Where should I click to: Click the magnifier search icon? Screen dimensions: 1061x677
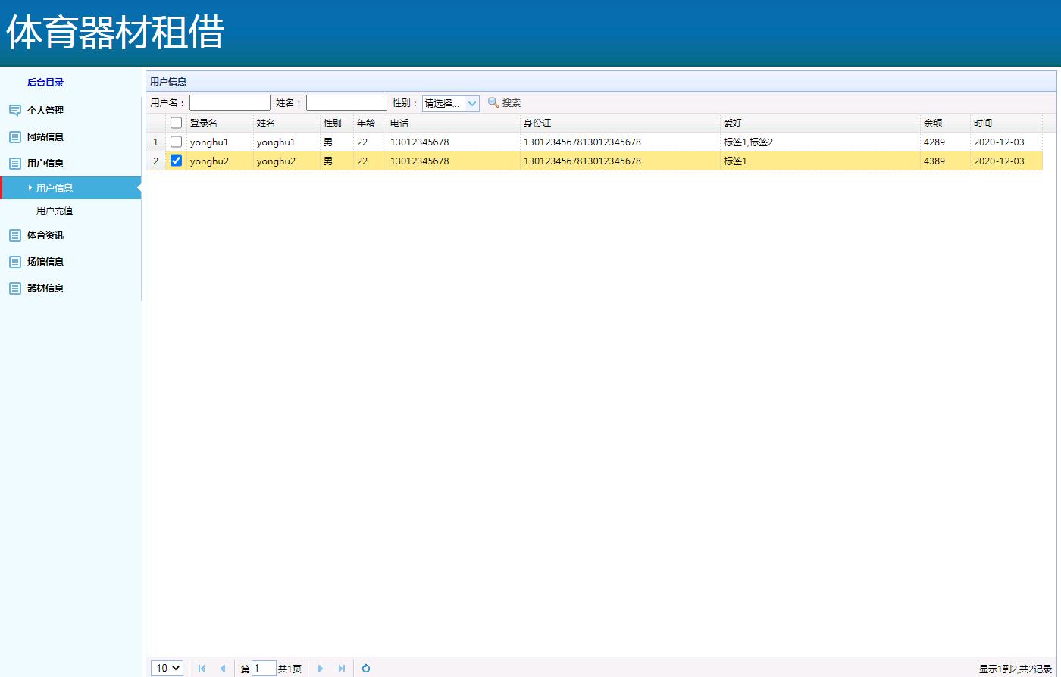click(493, 102)
